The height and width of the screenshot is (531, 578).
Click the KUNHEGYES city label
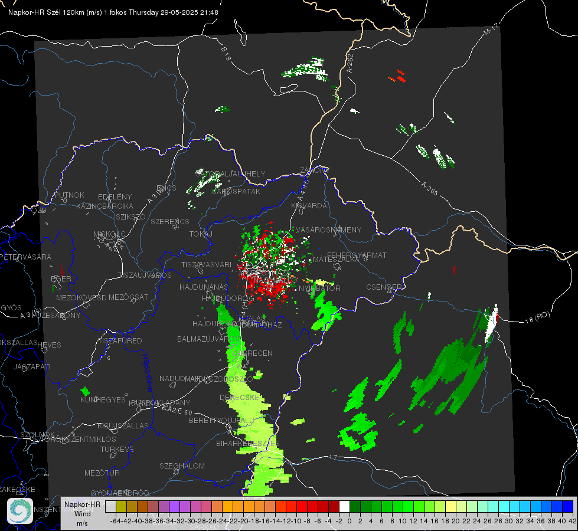click(x=103, y=399)
